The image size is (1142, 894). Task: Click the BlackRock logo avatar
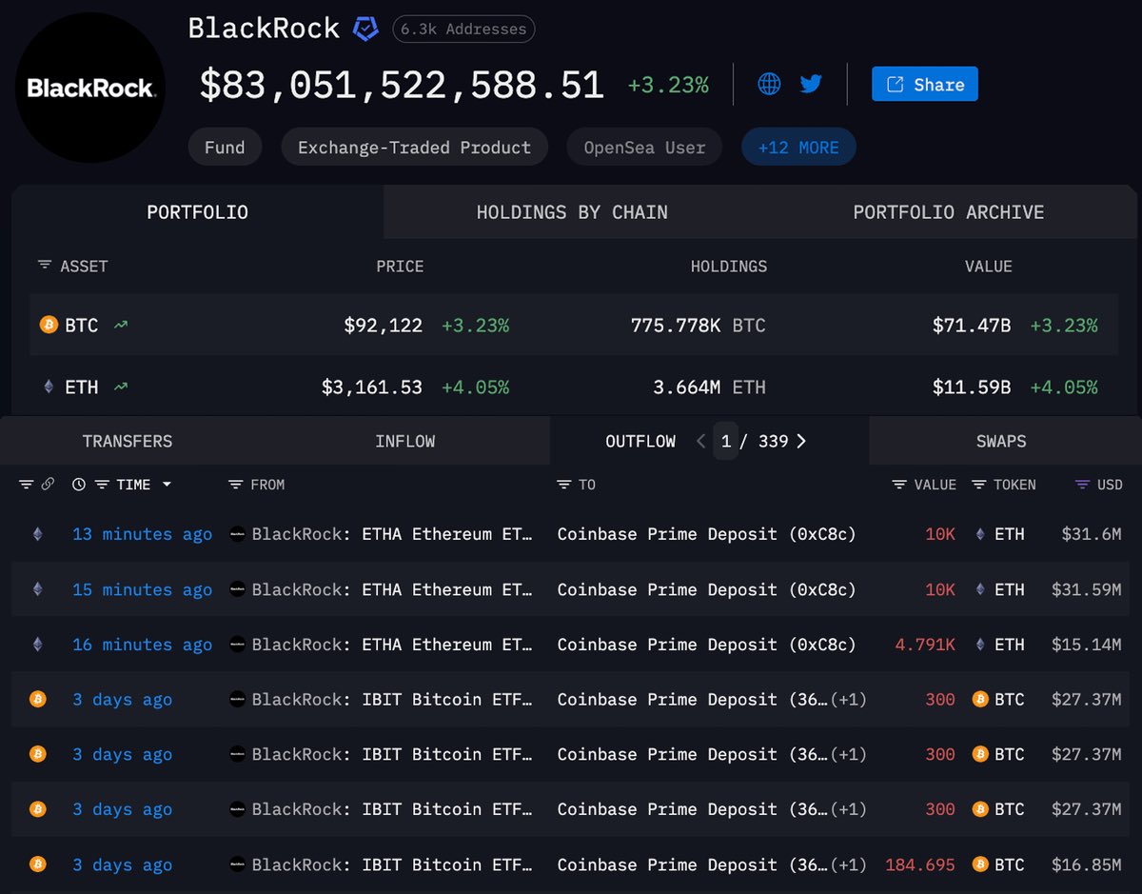point(90,88)
